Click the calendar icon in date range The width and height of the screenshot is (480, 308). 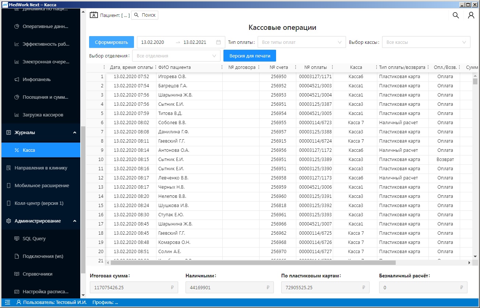coord(218,42)
